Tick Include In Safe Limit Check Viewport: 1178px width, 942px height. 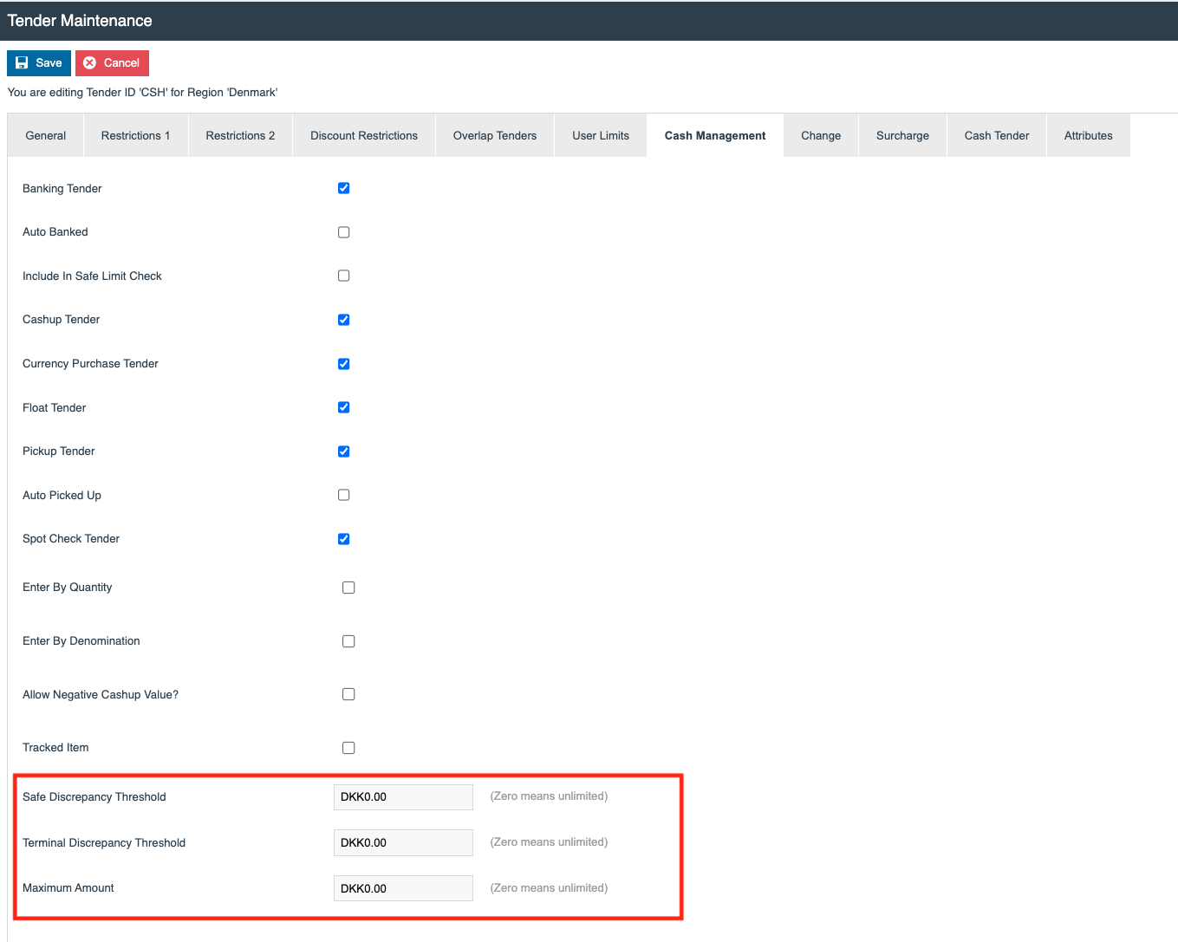pyautogui.click(x=344, y=276)
